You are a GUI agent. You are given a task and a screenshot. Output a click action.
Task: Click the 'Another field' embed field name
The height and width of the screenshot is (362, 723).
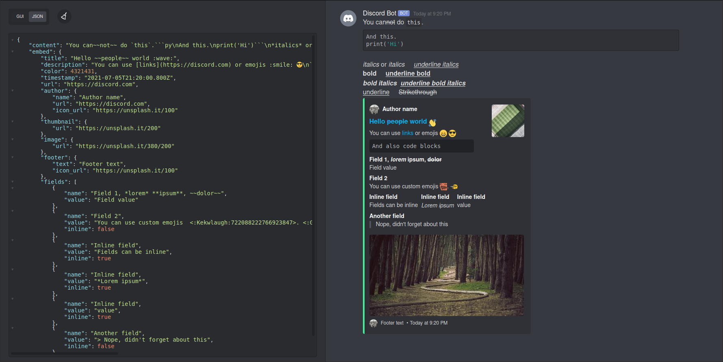tap(386, 216)
